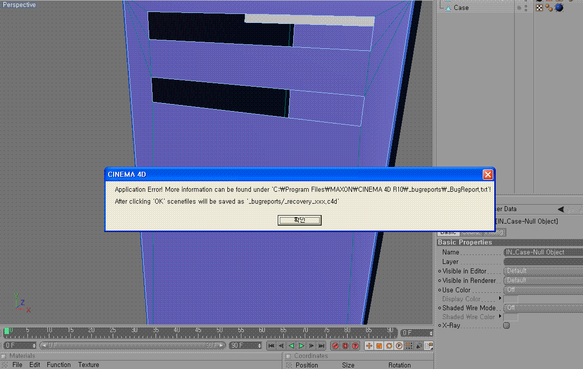Click the red question-mark keyframe selection icon

pos(356,346)
